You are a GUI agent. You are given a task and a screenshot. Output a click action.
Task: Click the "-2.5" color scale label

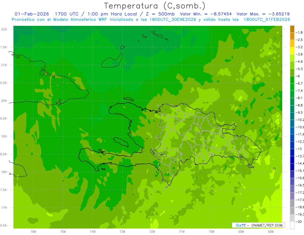299,40
